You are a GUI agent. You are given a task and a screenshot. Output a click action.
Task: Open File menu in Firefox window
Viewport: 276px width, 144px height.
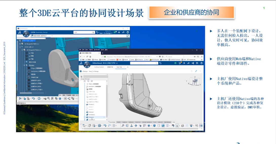pos(80,50)
